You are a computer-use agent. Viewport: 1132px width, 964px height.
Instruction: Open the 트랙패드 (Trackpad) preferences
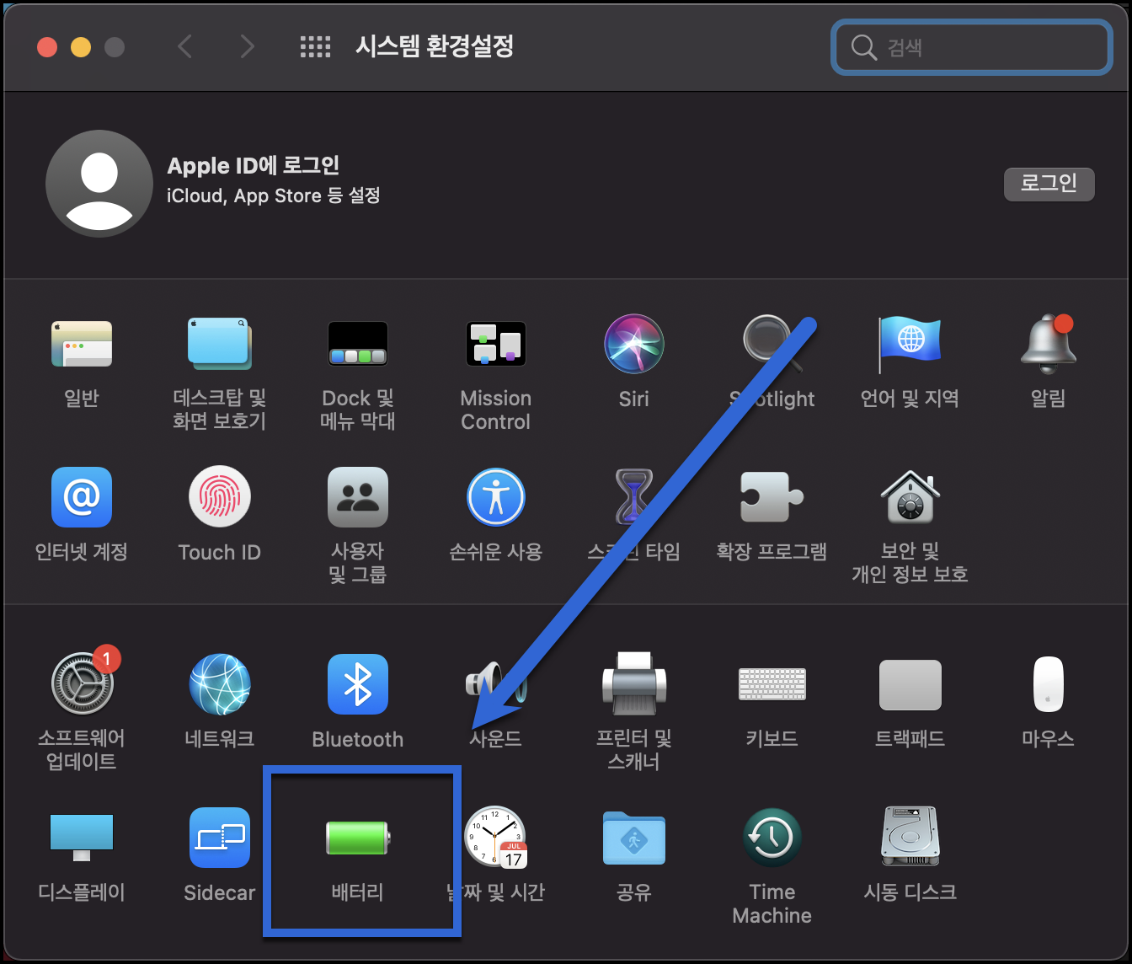(x=910, y=684)
